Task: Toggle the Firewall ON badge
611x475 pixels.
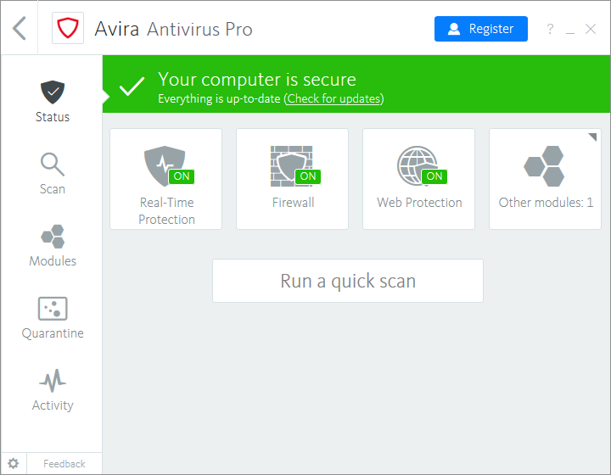Action: coord(307,176)
